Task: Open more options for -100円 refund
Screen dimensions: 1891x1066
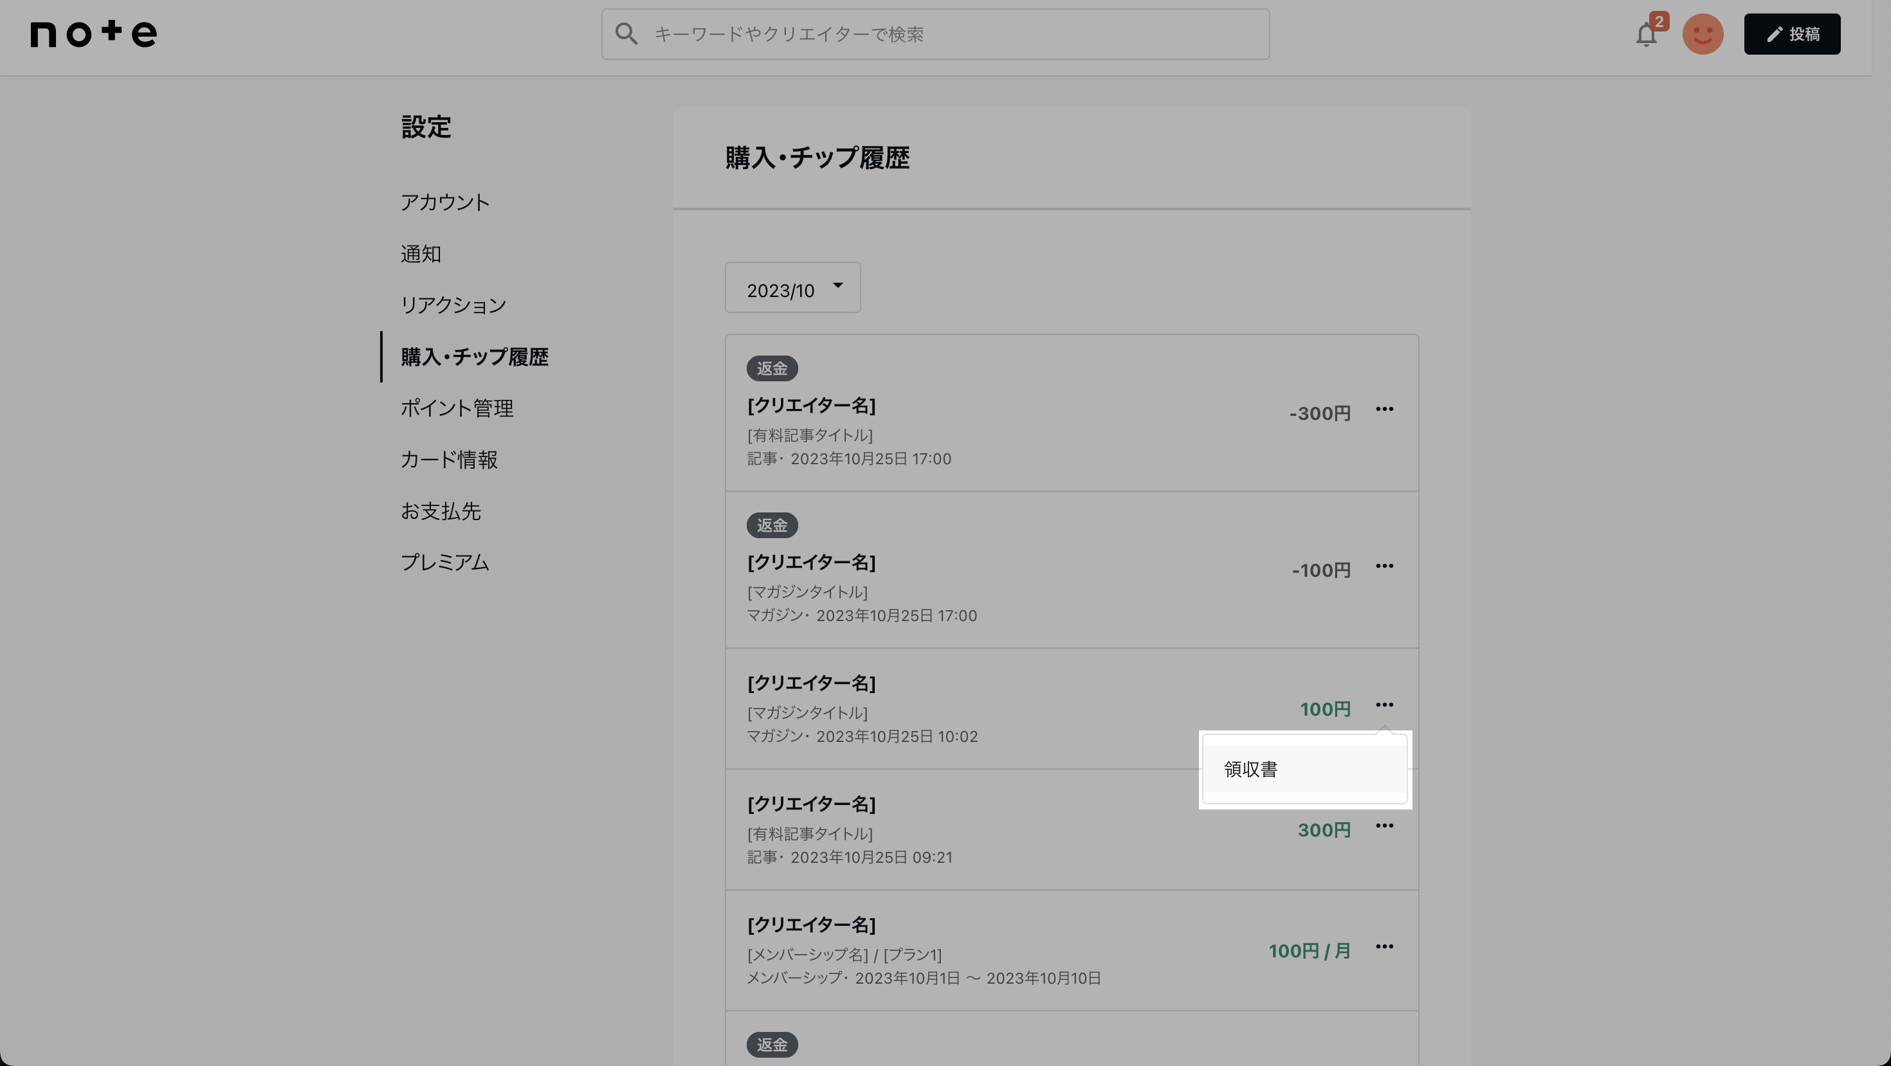Action: click(1384, 566)
